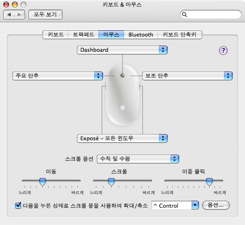
Task: Switch to the 키보드 tab
Action: 56,35
